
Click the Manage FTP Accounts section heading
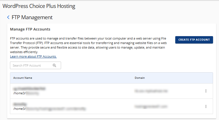coord(30,29)
